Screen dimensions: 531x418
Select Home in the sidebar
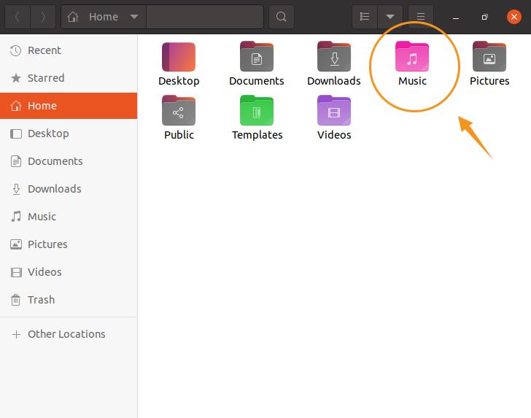pos(69,106)
